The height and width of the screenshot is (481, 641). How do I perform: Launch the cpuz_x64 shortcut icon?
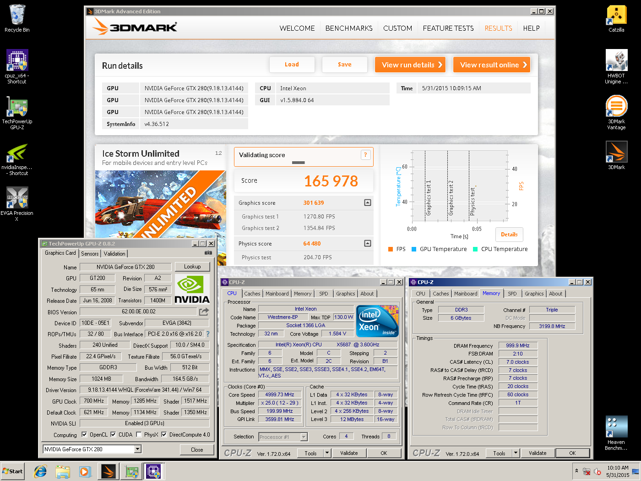17,66
